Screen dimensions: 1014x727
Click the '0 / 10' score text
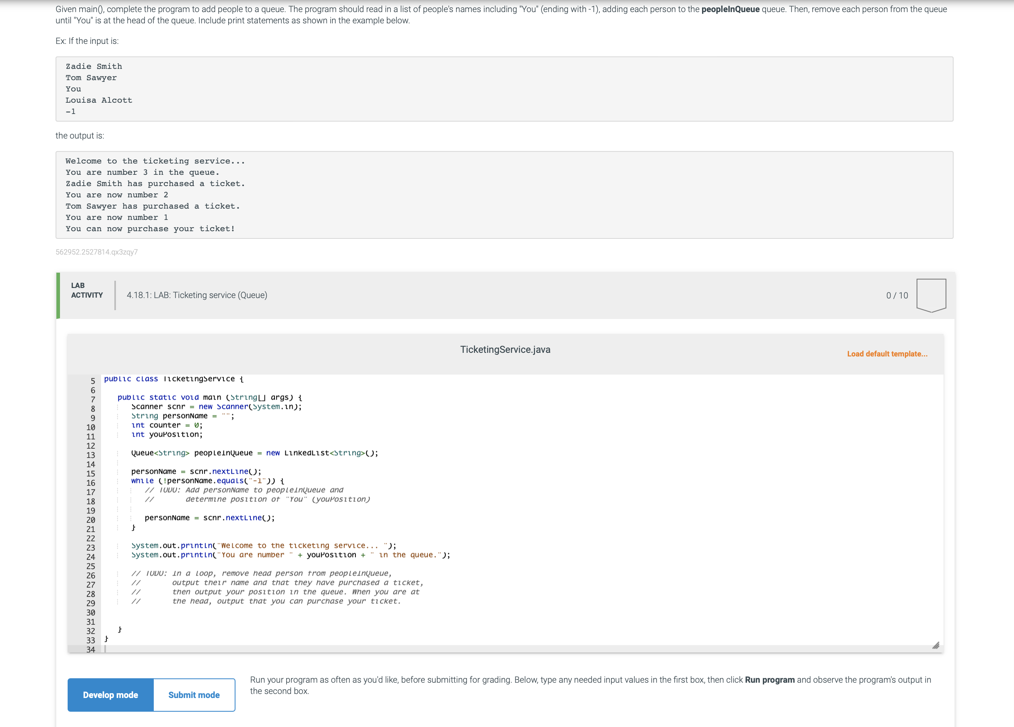(897, 295)
